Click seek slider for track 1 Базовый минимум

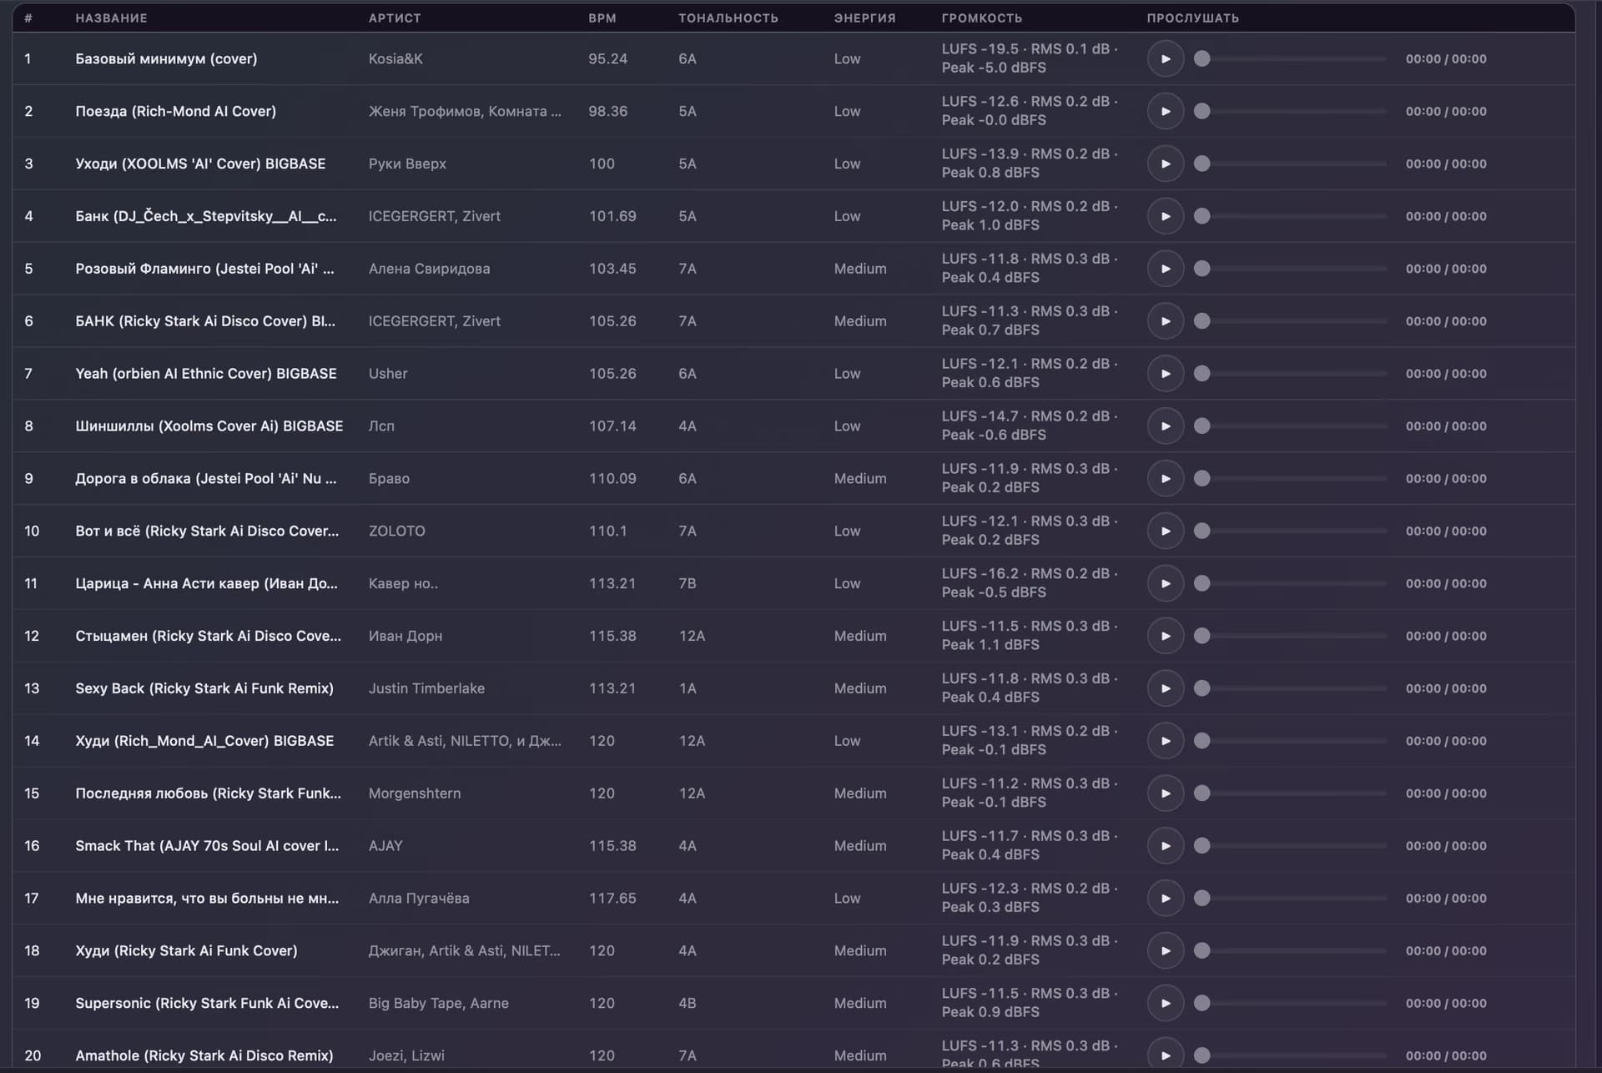pos(1290,58)
